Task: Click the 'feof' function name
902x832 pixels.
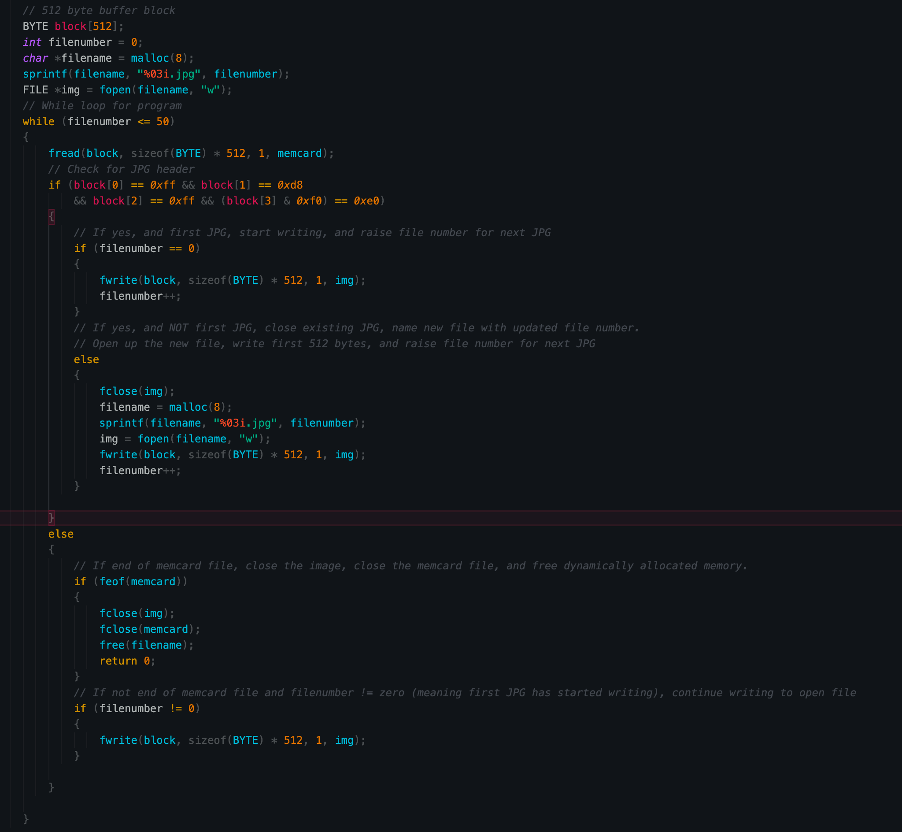Action: (x=111, y=582)
